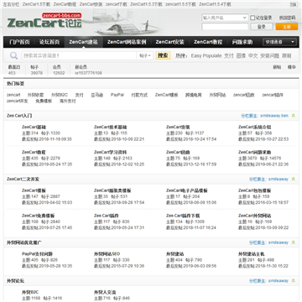The image size is (302, 302).
Task: Open the username field dropdown
Action: tap(245, 18)
